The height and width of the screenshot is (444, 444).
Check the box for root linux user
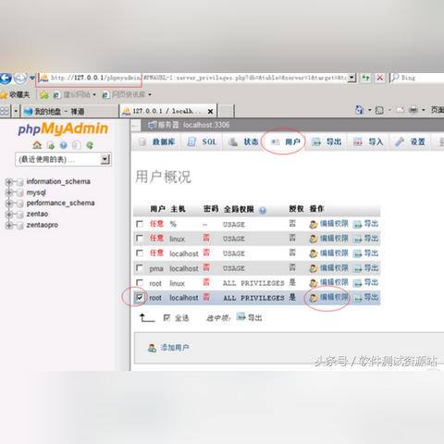(x=140, y=282)
